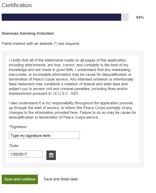Screen dimensions: 156x193
Task: Click the Signature text field
Action: coord(44,135)
